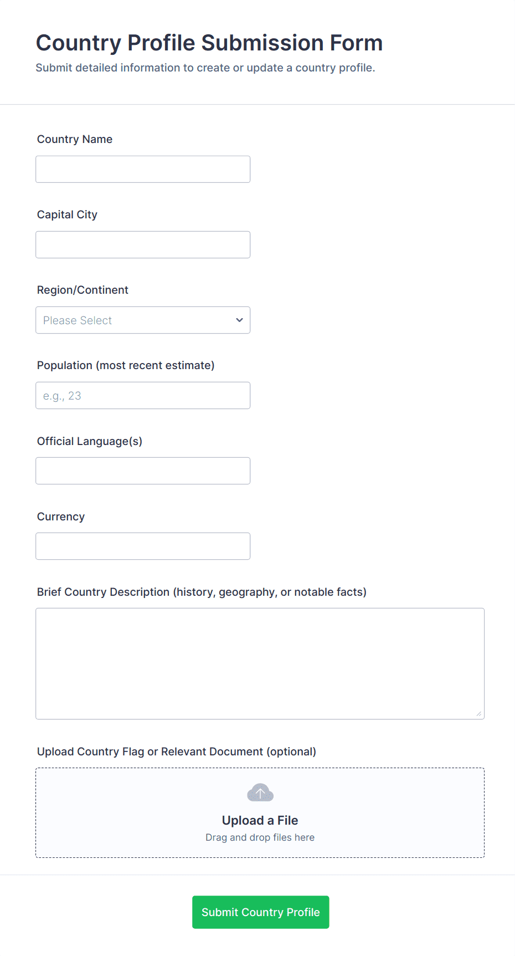Click the Country Profile Submission Form heading
Viewport: 515px width, 956px height.
[x=209, y=43]
